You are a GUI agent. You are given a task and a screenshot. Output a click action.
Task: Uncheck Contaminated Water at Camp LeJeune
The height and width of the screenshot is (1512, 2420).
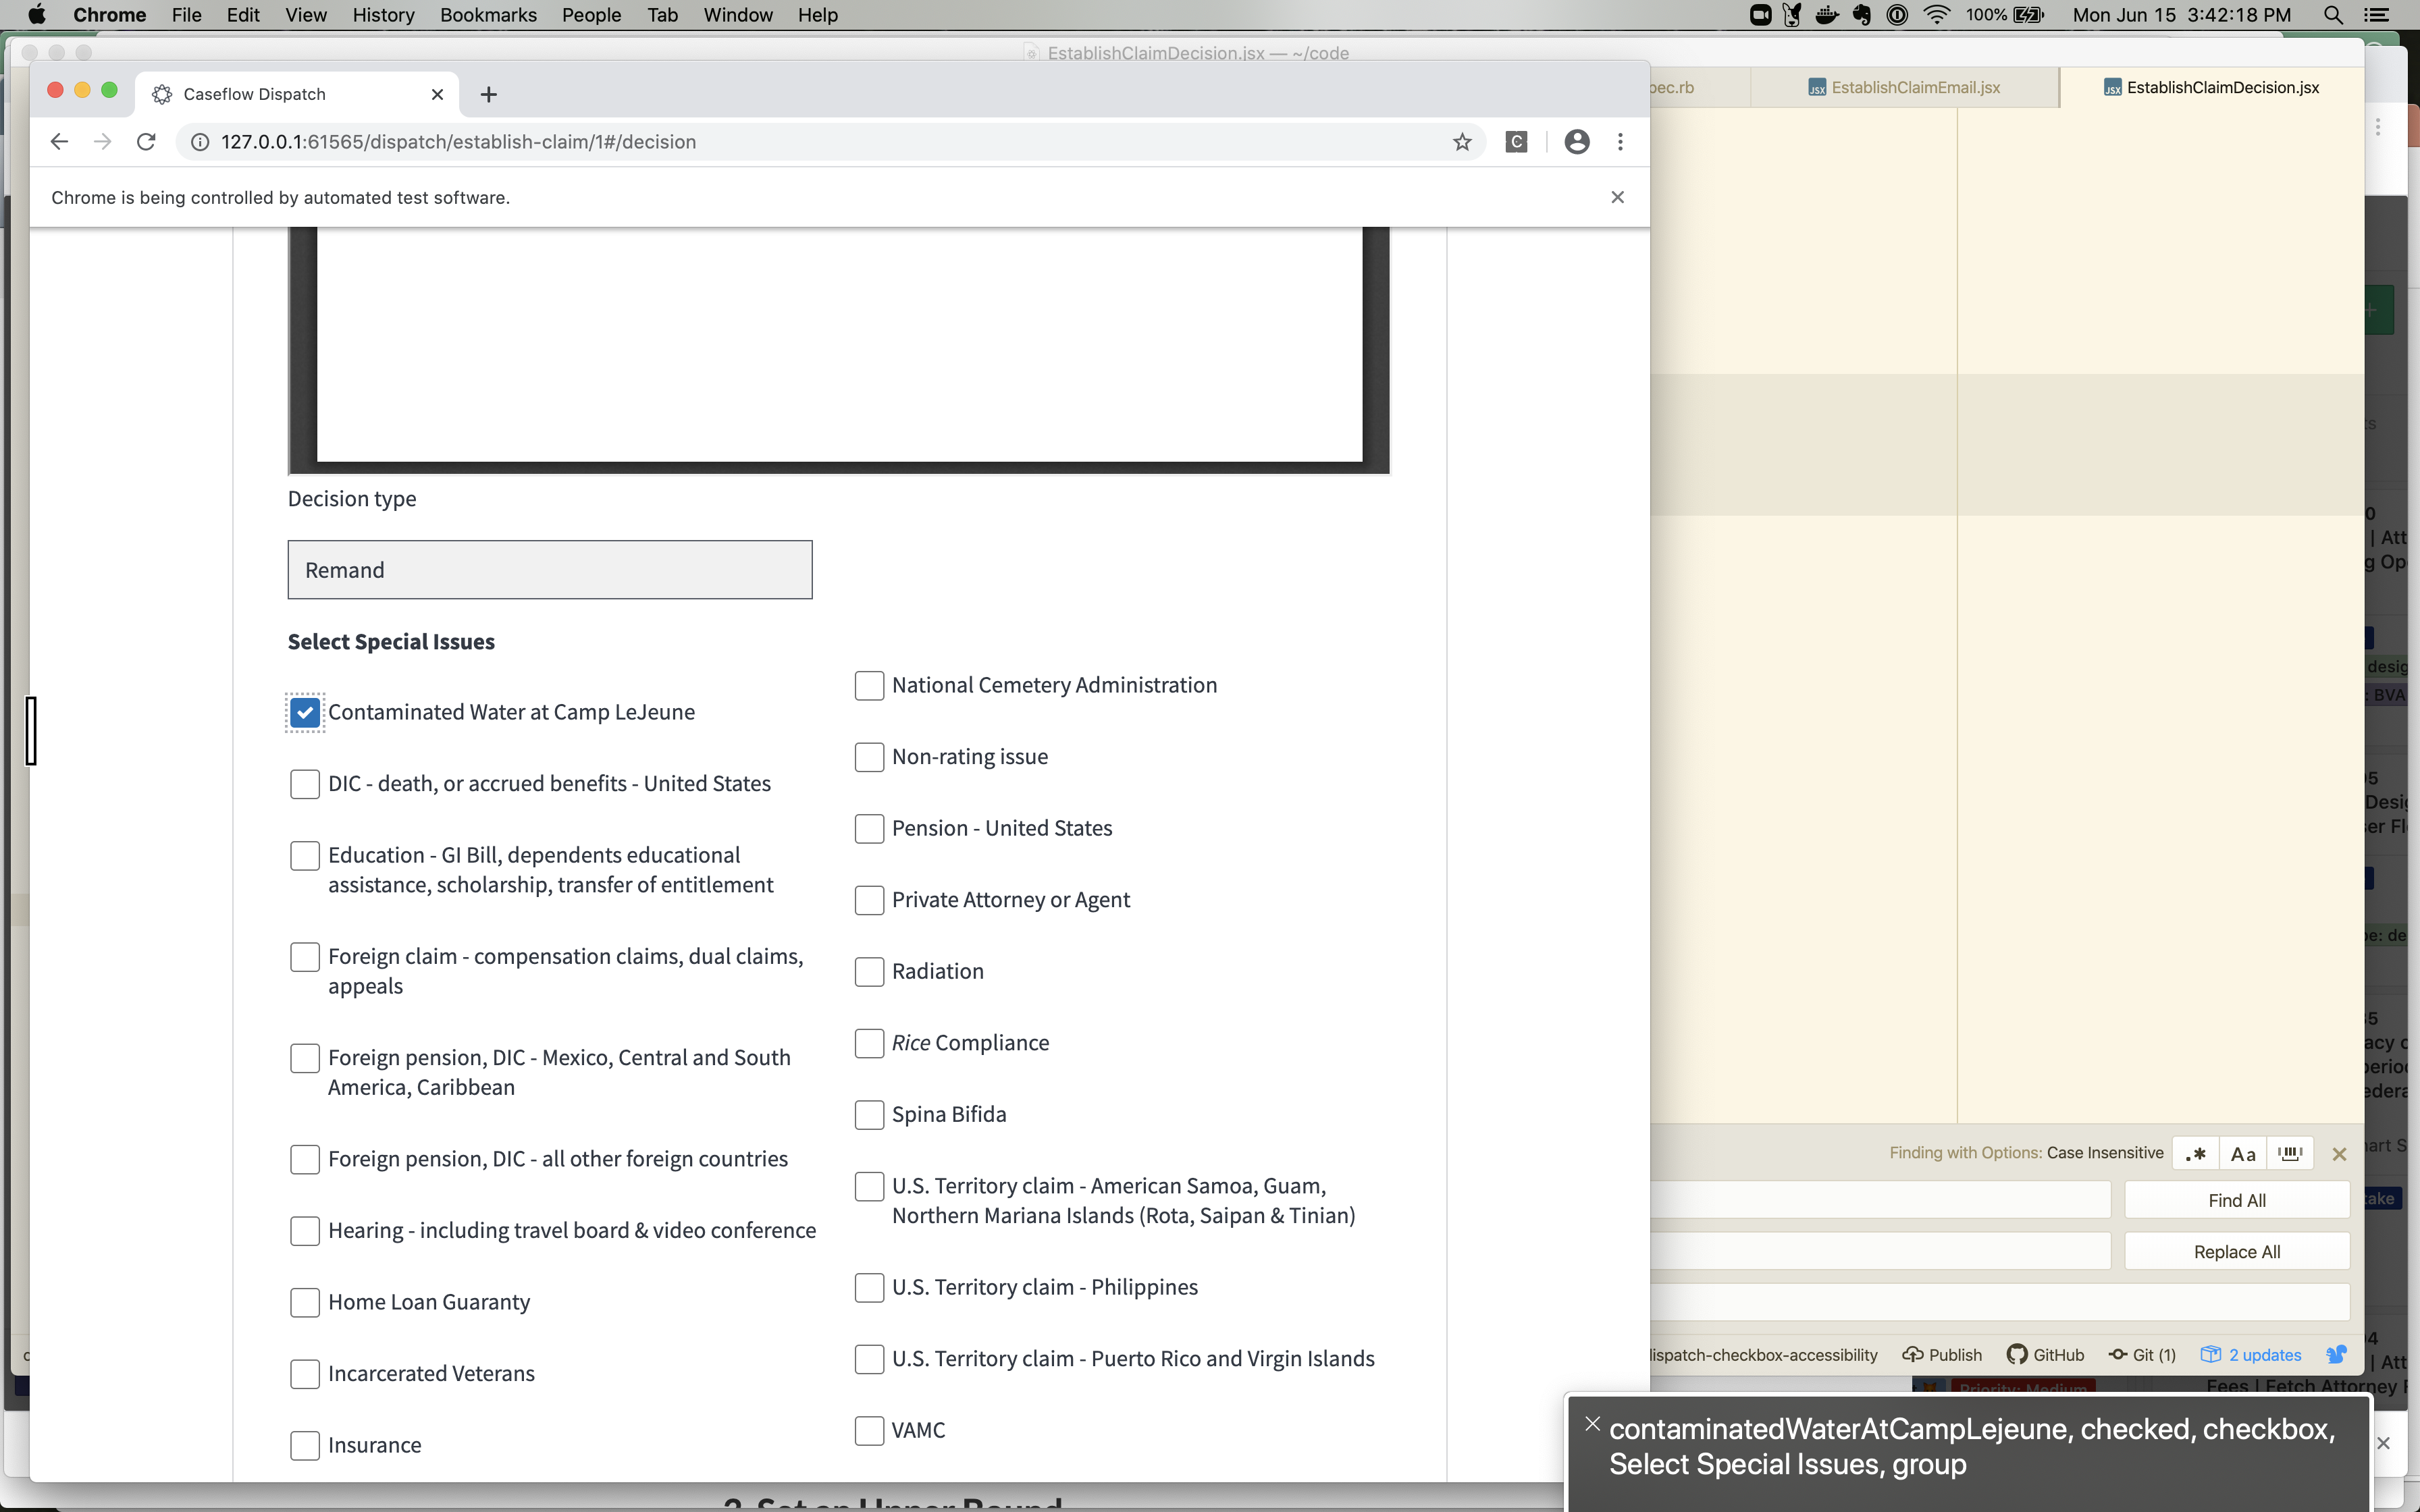pos(305,712)
